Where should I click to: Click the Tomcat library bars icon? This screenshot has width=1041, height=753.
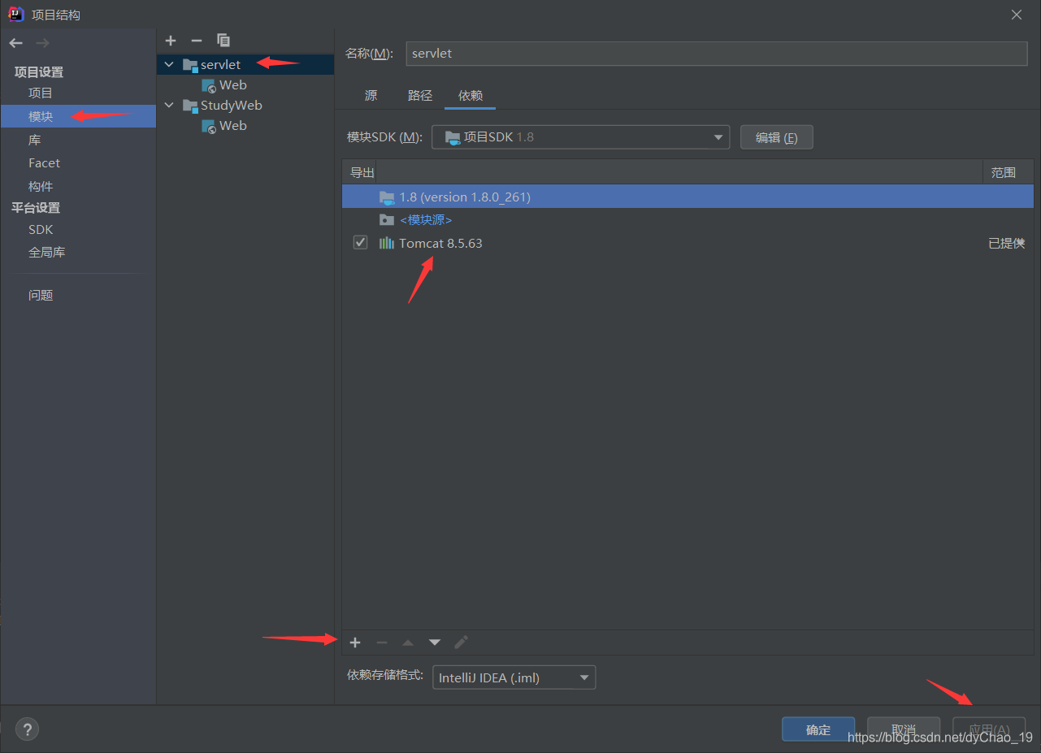tap(386, 243)
